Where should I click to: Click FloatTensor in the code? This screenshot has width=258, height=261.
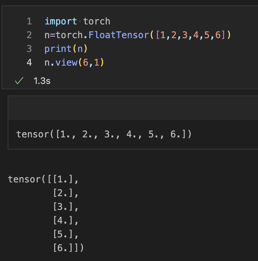[x=118, y=35]
